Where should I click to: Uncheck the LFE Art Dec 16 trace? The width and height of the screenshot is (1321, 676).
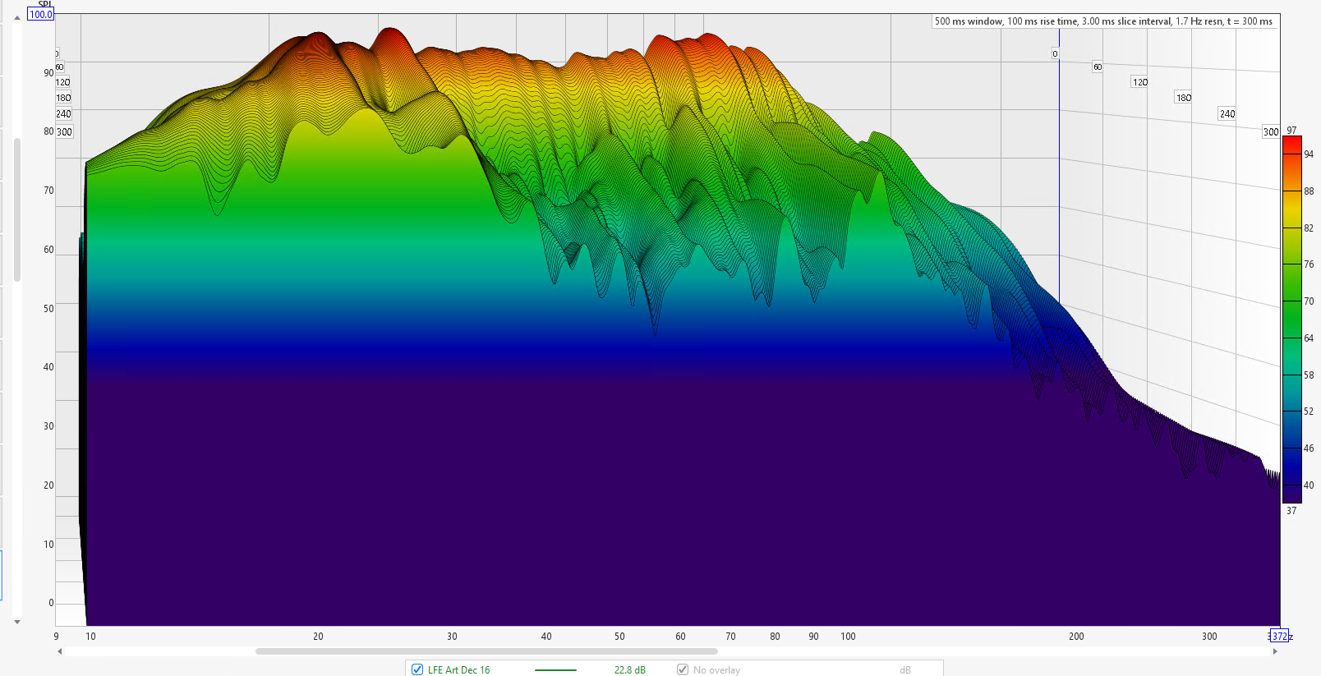point(417,669)
